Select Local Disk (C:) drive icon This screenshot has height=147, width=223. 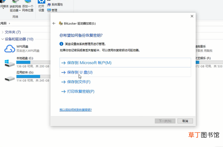(9, 63)
